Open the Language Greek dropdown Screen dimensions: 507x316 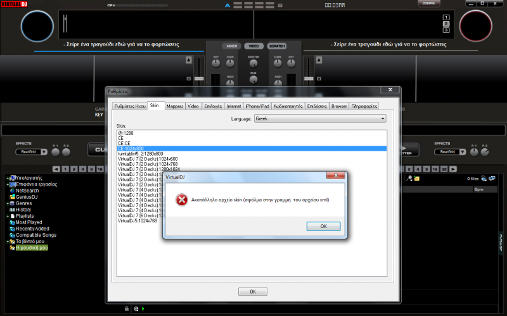[x=320, y=118]
